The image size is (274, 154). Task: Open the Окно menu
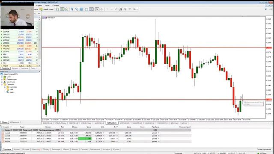click(x=47, y=6)
